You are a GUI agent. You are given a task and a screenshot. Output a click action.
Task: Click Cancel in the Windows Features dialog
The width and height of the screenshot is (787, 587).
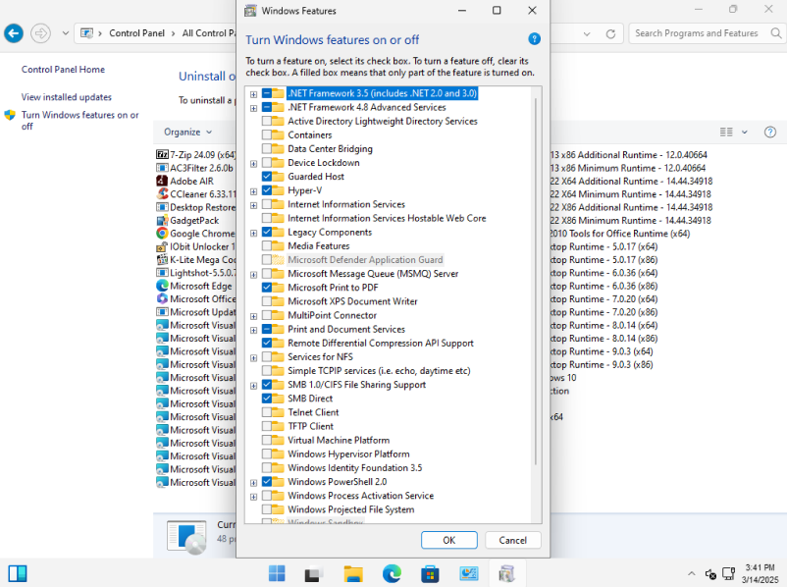point(513,540)
